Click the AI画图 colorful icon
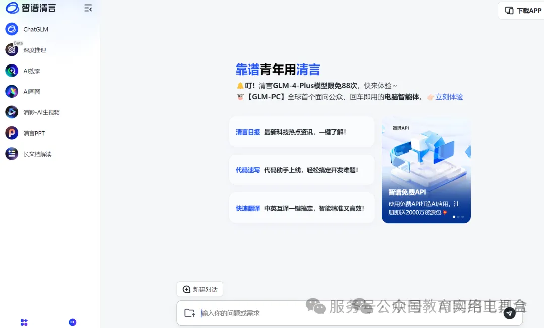The image size is (544, 328). 12,92
